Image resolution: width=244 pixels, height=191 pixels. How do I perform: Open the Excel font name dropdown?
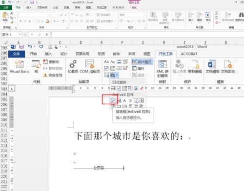point(49,15)
